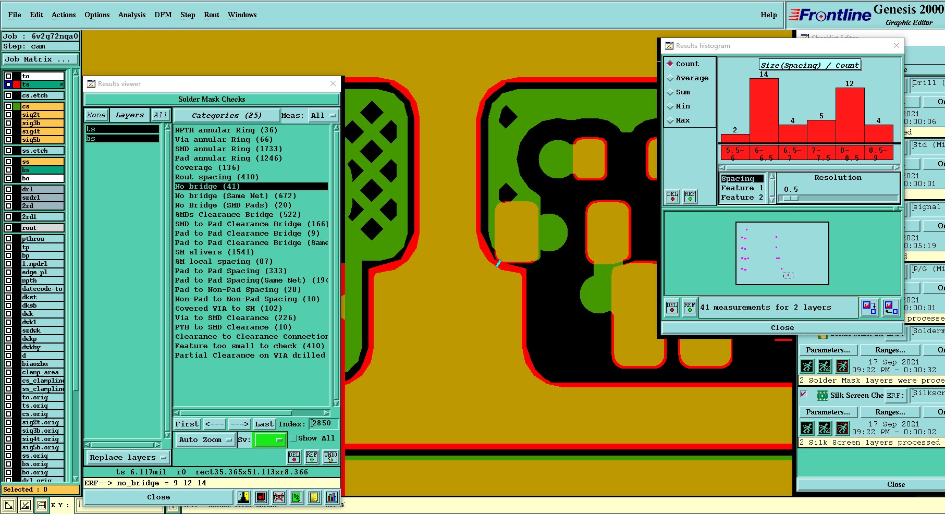Open the Categories (25) selector

pos(226,115)
